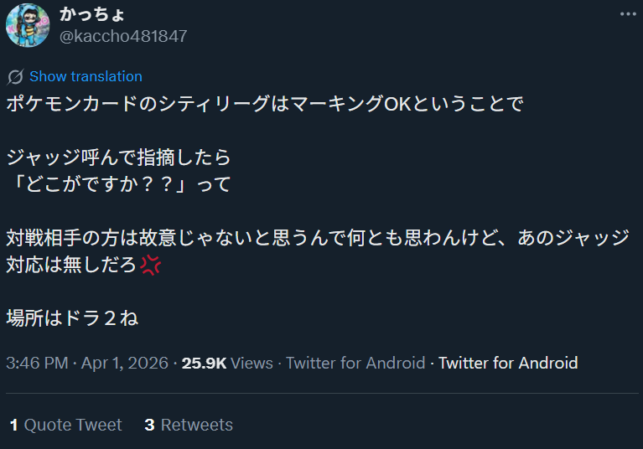This screenshot has height=449, width=643.
Task: Click the line ジャッジ呼んで指摘したら
Action: tap(118, 157)
